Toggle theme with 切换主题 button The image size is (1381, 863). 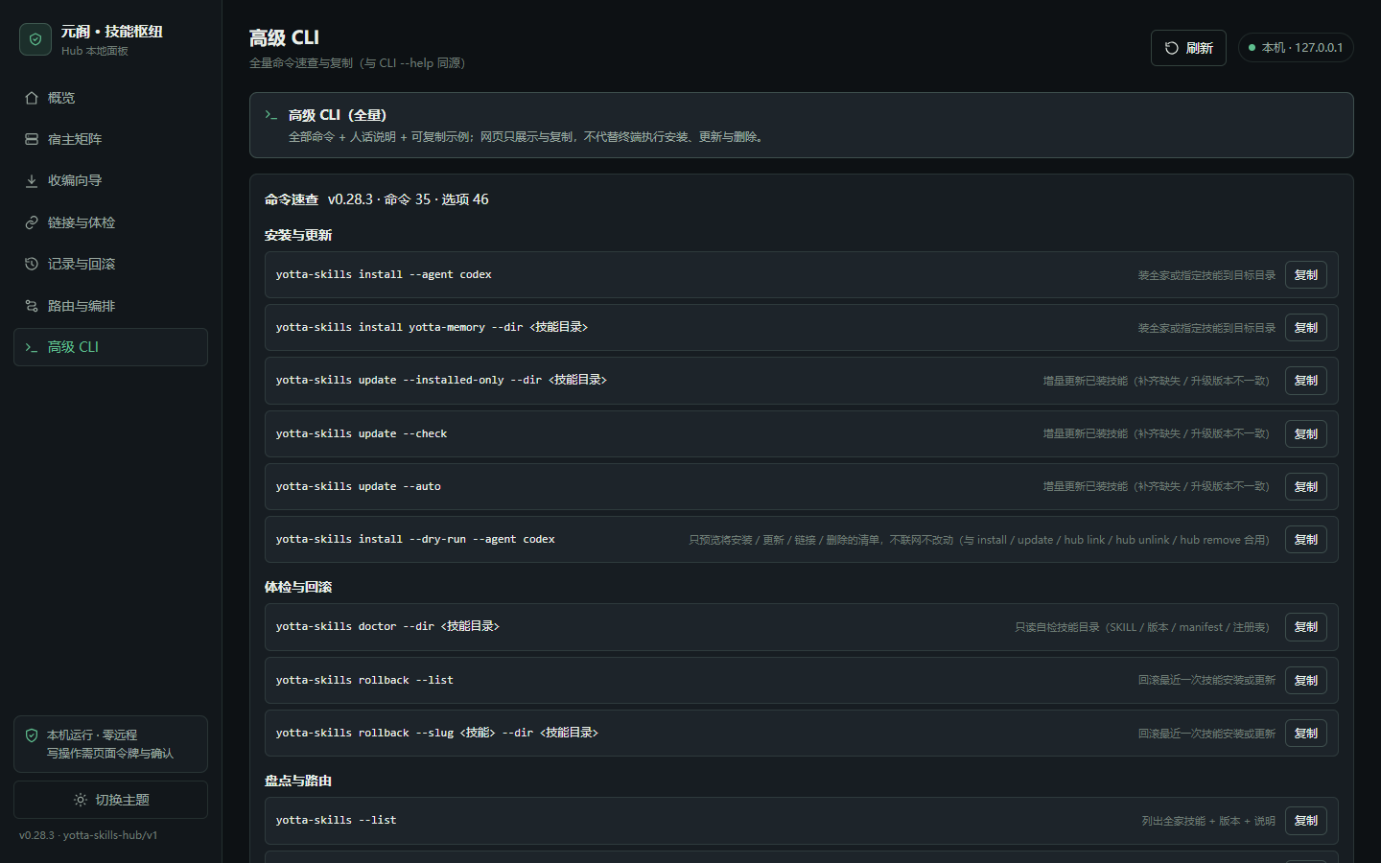tap(110, 800)
